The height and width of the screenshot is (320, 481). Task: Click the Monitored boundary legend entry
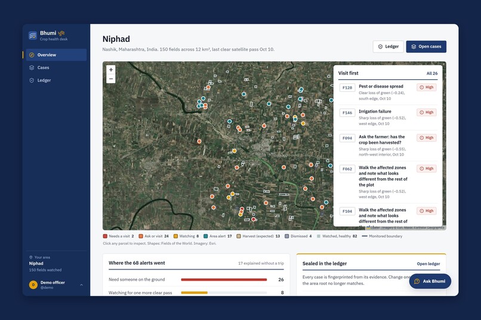click(x=382, y=236)
